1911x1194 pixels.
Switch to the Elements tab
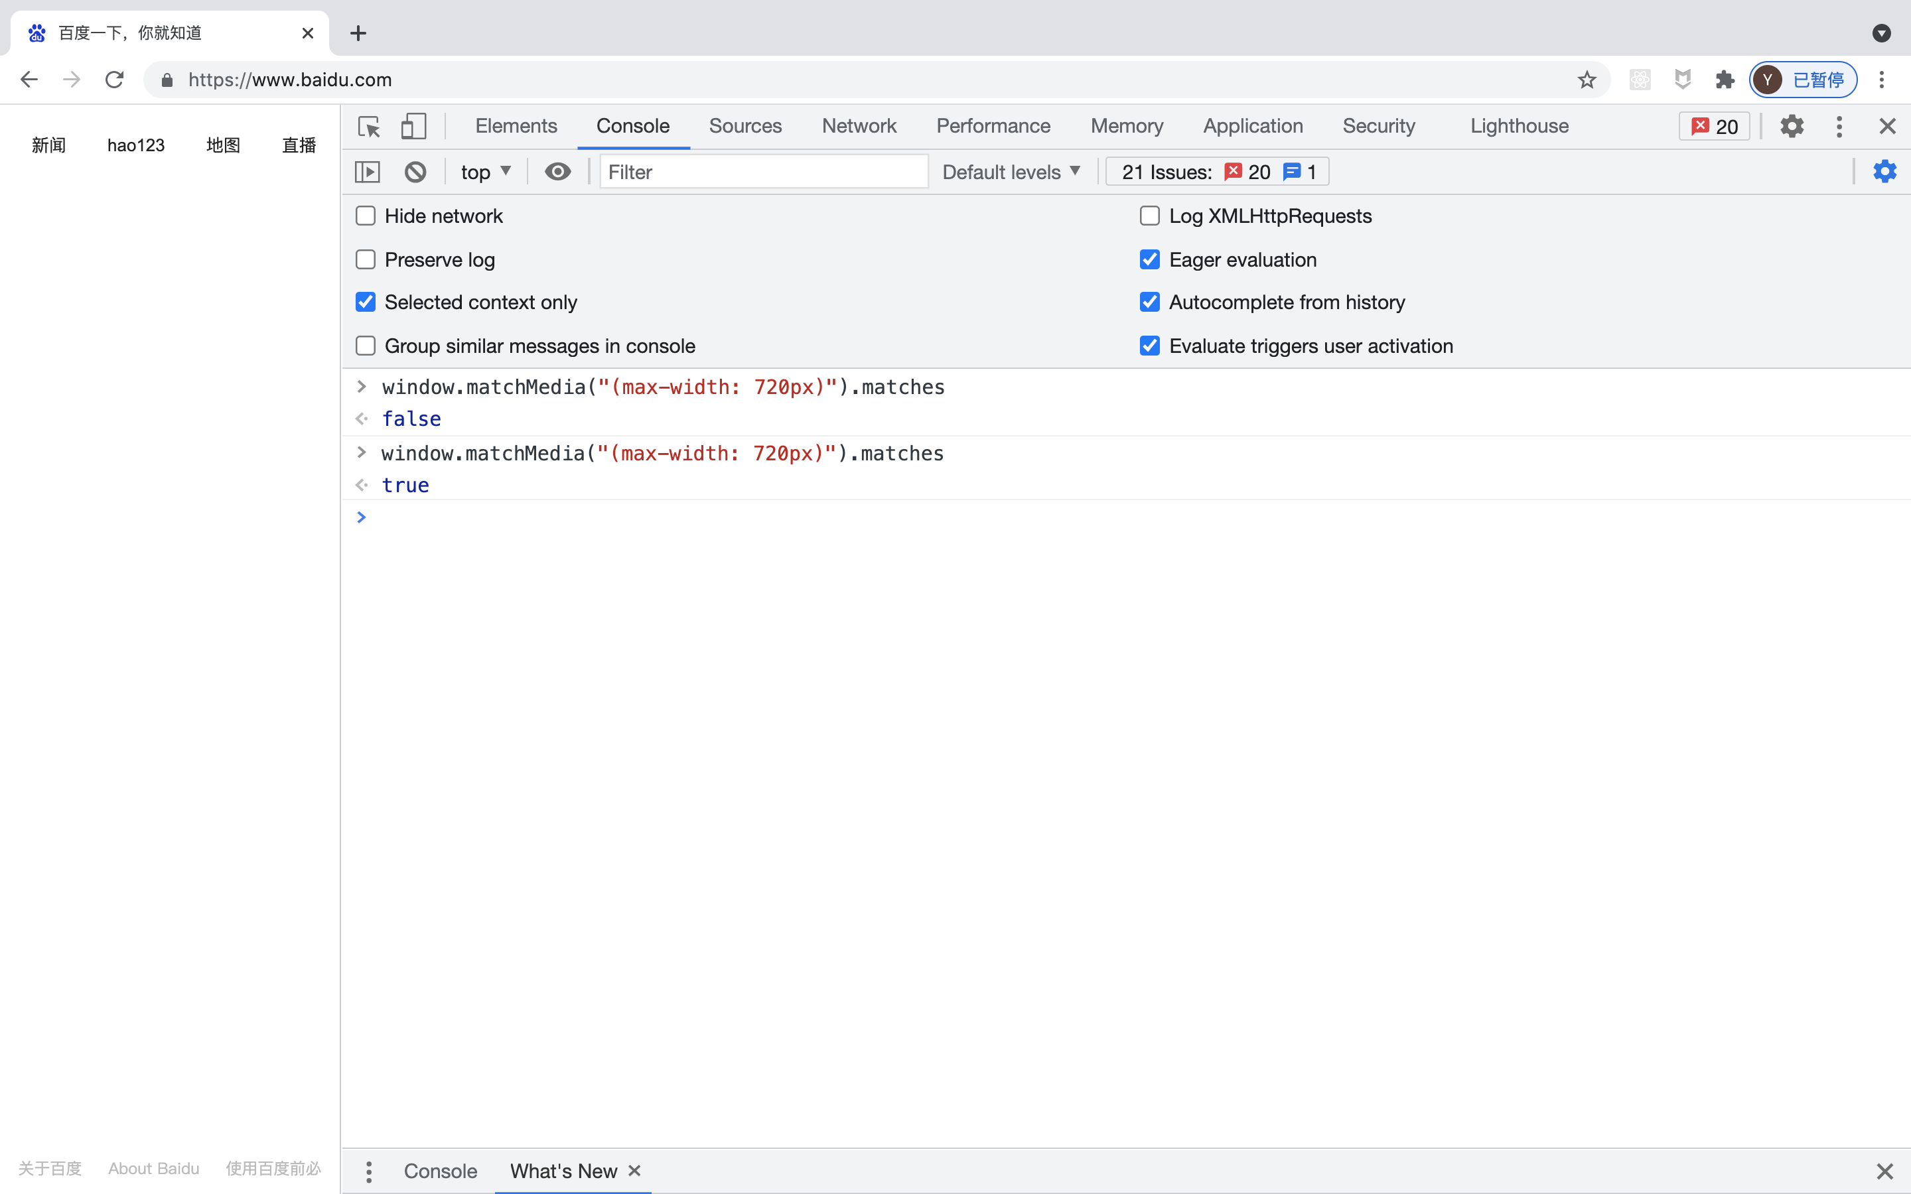pyautogui.click(x=516, y=126)
